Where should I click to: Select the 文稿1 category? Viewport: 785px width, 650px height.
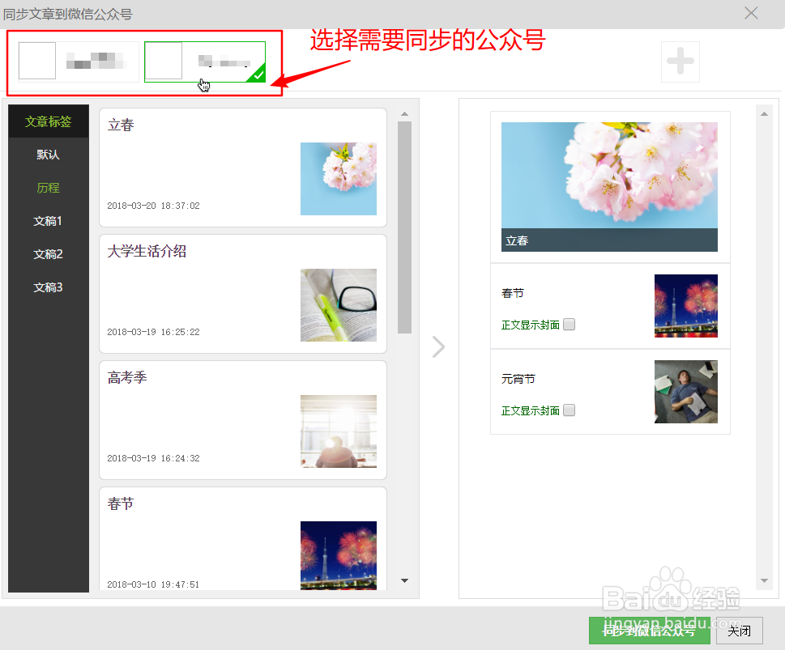click(48, 220)
